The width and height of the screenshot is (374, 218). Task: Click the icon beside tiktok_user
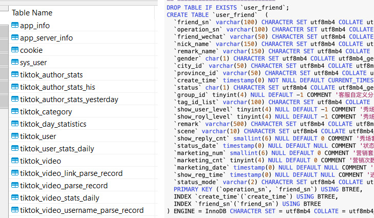tap(15, 136)
